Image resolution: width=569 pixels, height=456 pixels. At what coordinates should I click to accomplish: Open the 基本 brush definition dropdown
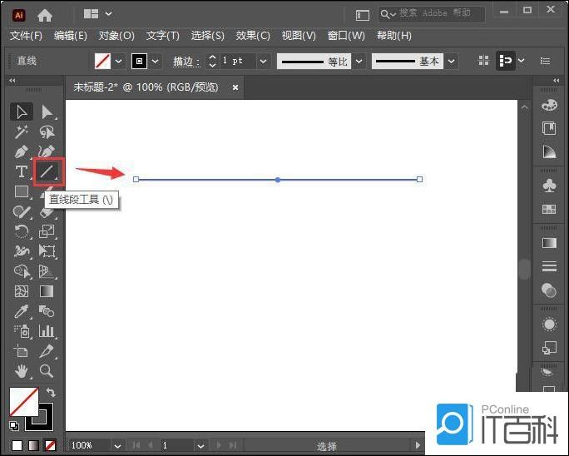pyautogui.click(x=451, y=62)
